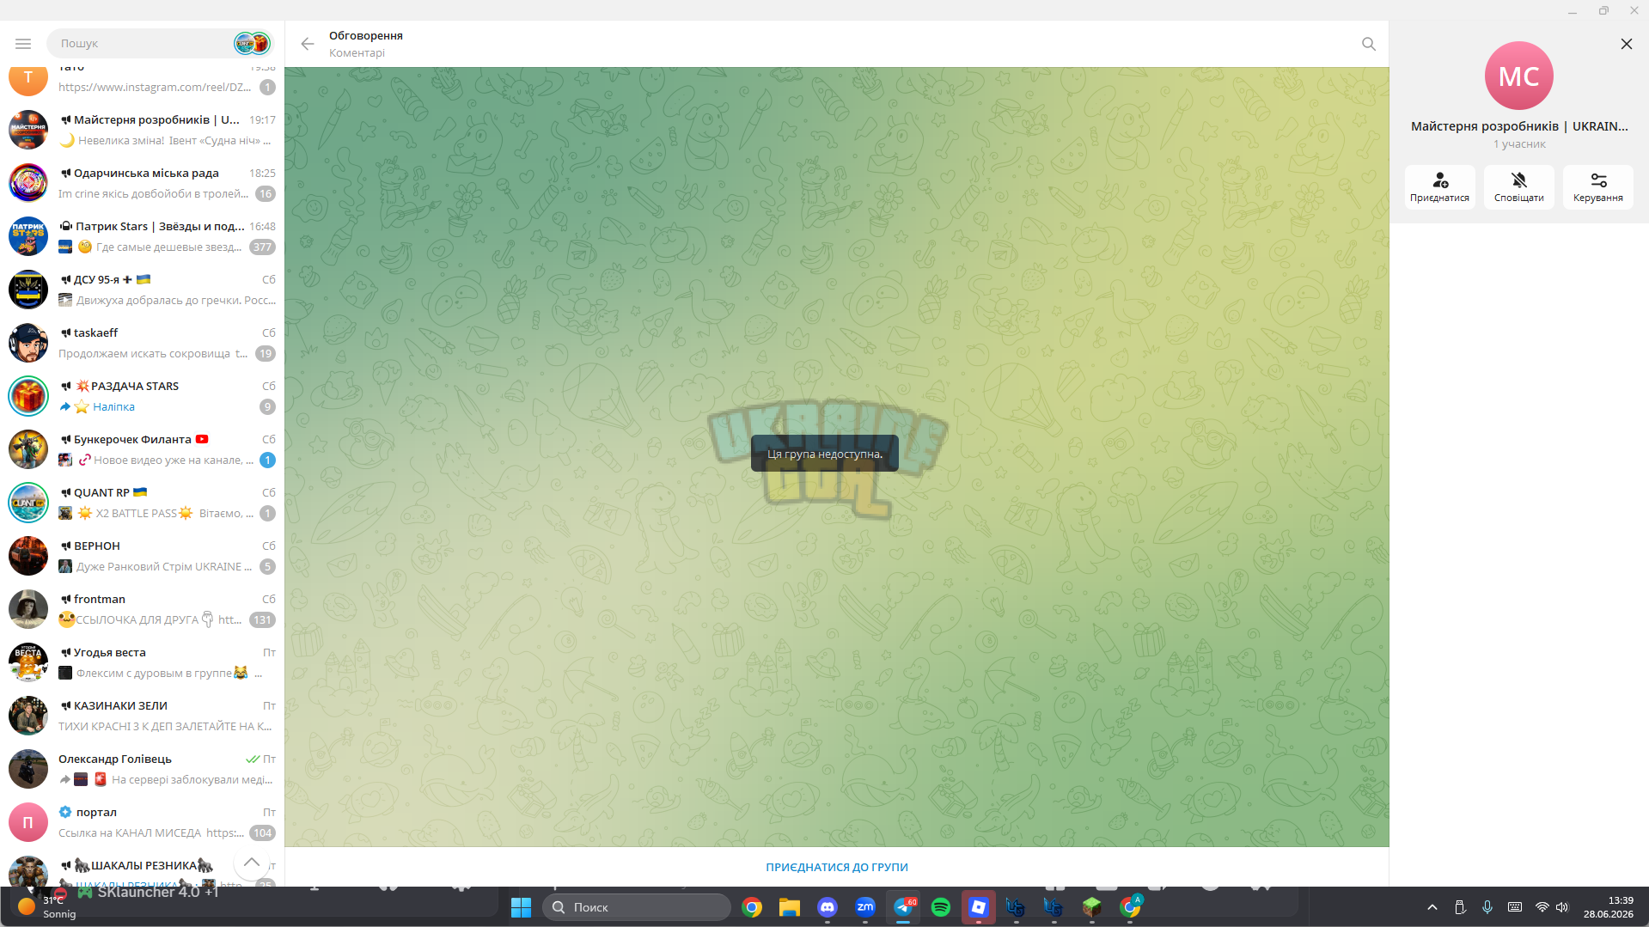Select the РАЗДАЧА STARS channel
Screen dimensions: 1649x927
point(143,396)
